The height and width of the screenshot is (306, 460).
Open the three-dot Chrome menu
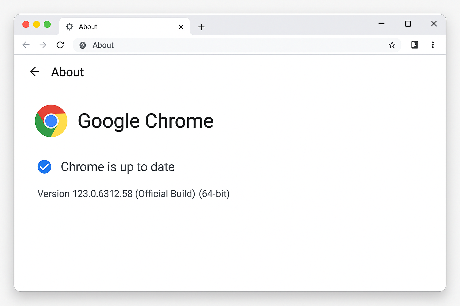433,45
